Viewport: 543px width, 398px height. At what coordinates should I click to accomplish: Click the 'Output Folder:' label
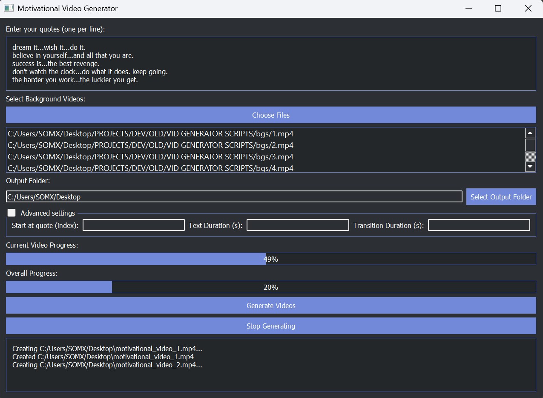[x=28, y=181]
